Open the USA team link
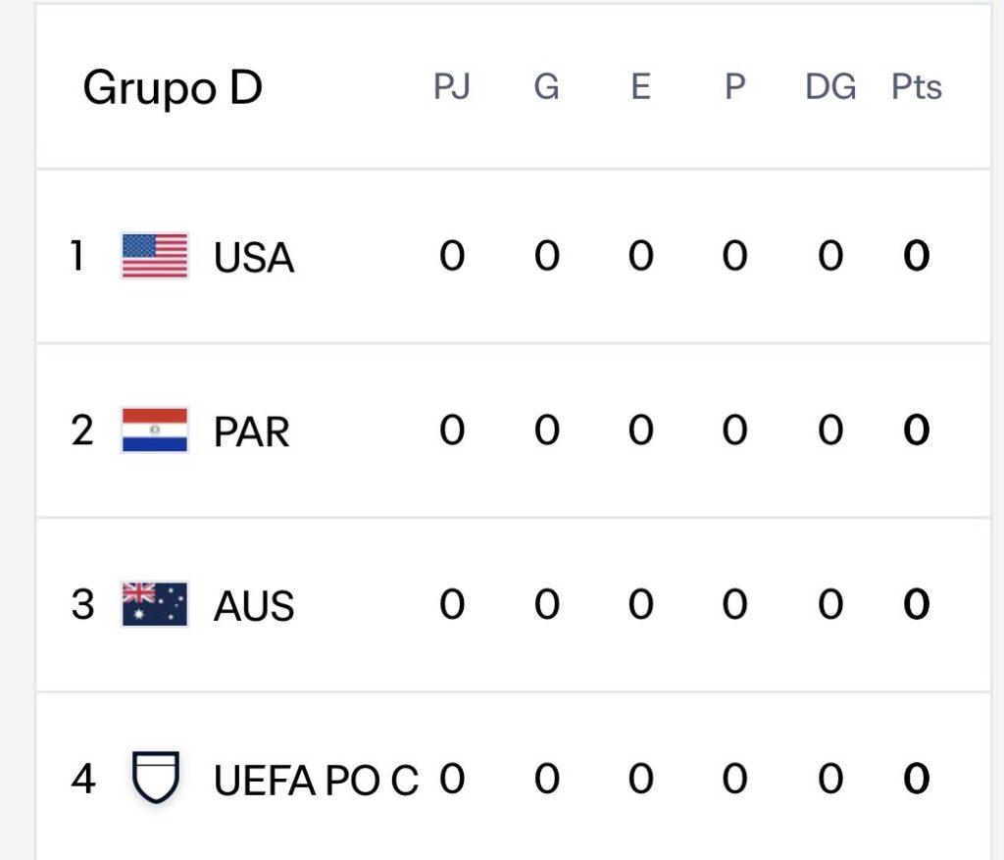This screenshot has width=1004, height=860. 254,258
